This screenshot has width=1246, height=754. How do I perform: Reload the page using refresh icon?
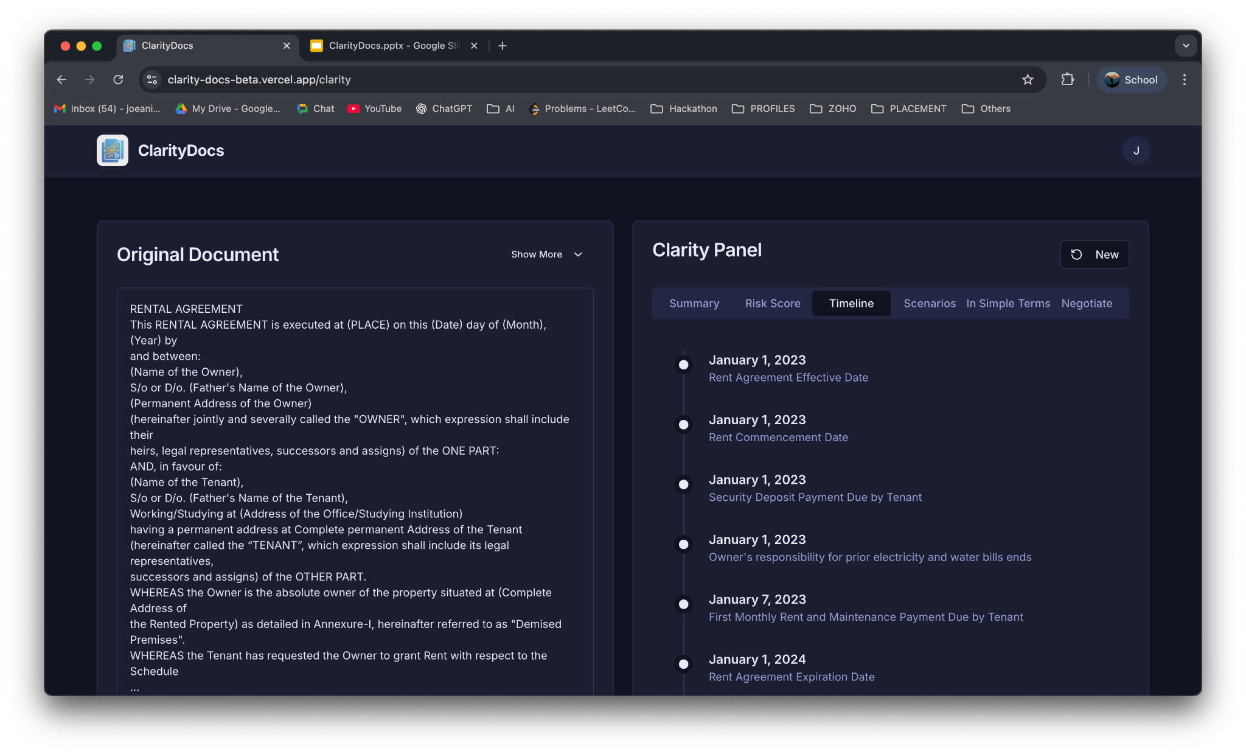click(118, 80)
